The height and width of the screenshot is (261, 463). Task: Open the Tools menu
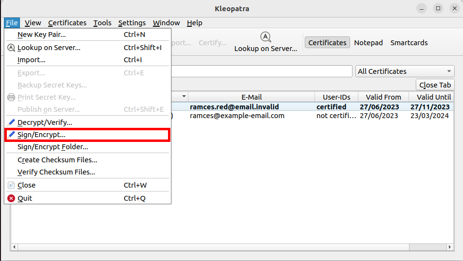[102, 23]
